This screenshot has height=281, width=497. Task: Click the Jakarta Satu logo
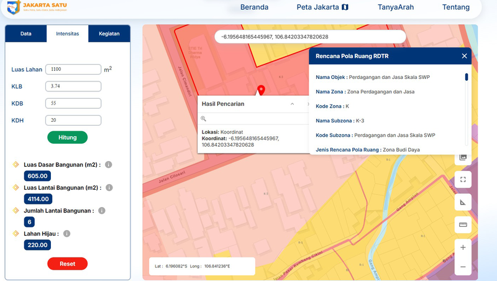37,7
